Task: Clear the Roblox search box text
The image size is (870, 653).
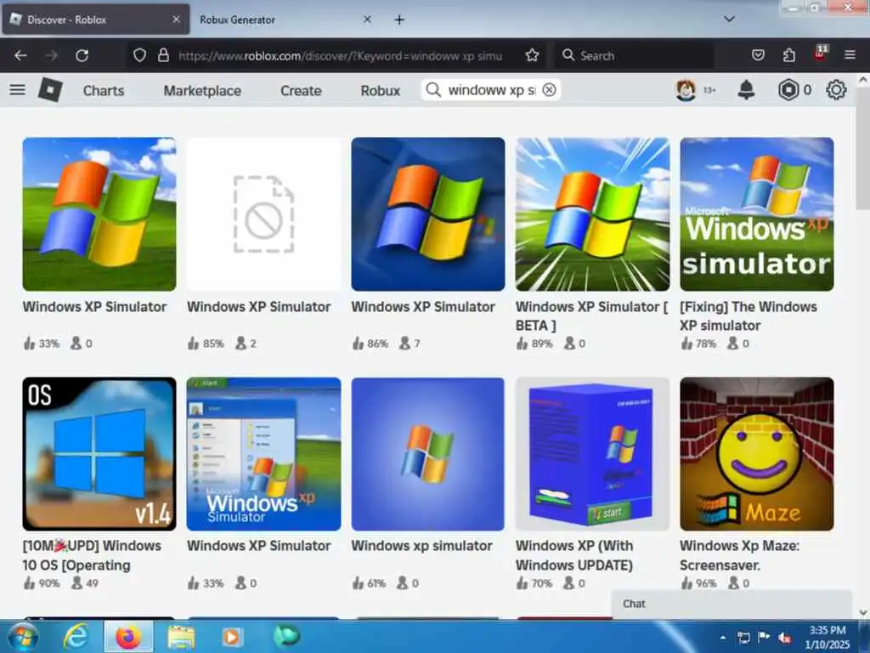Action: [x=550, y=90]
